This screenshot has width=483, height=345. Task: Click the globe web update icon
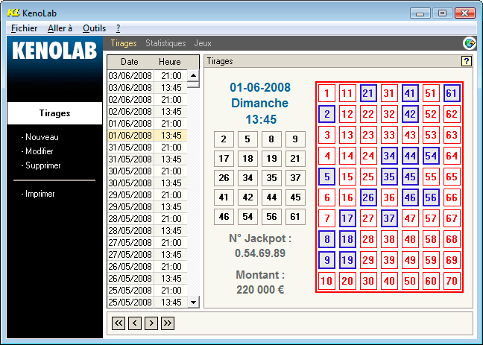(x=470, y=43)
